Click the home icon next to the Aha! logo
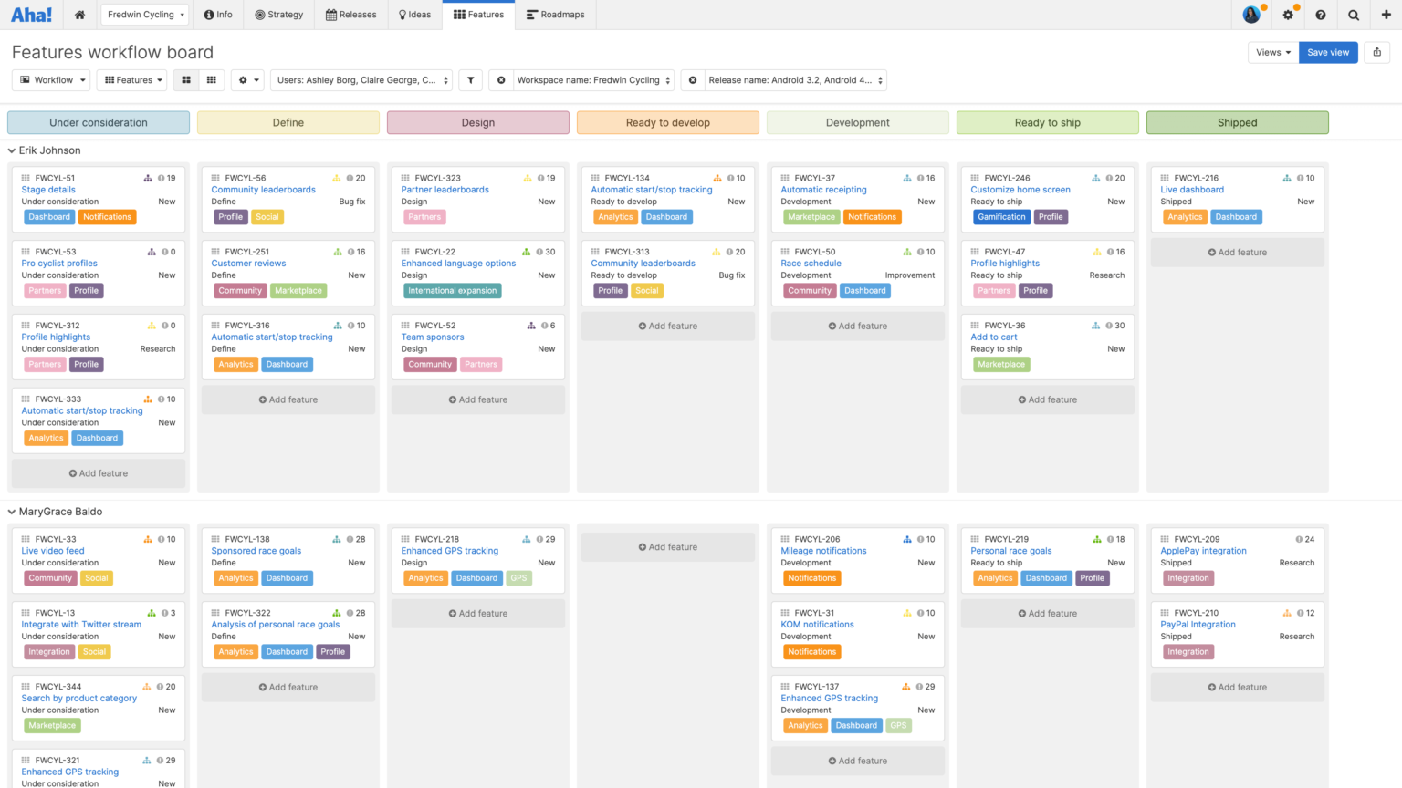 (x=79, y=15)
